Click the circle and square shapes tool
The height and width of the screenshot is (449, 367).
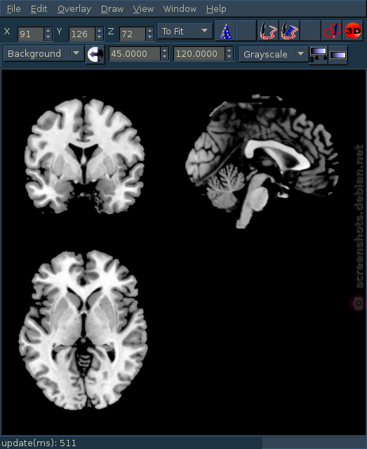point(332,31)
